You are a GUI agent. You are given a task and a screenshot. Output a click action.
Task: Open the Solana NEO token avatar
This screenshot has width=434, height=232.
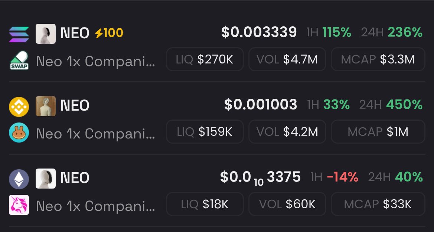coord(46,34)
